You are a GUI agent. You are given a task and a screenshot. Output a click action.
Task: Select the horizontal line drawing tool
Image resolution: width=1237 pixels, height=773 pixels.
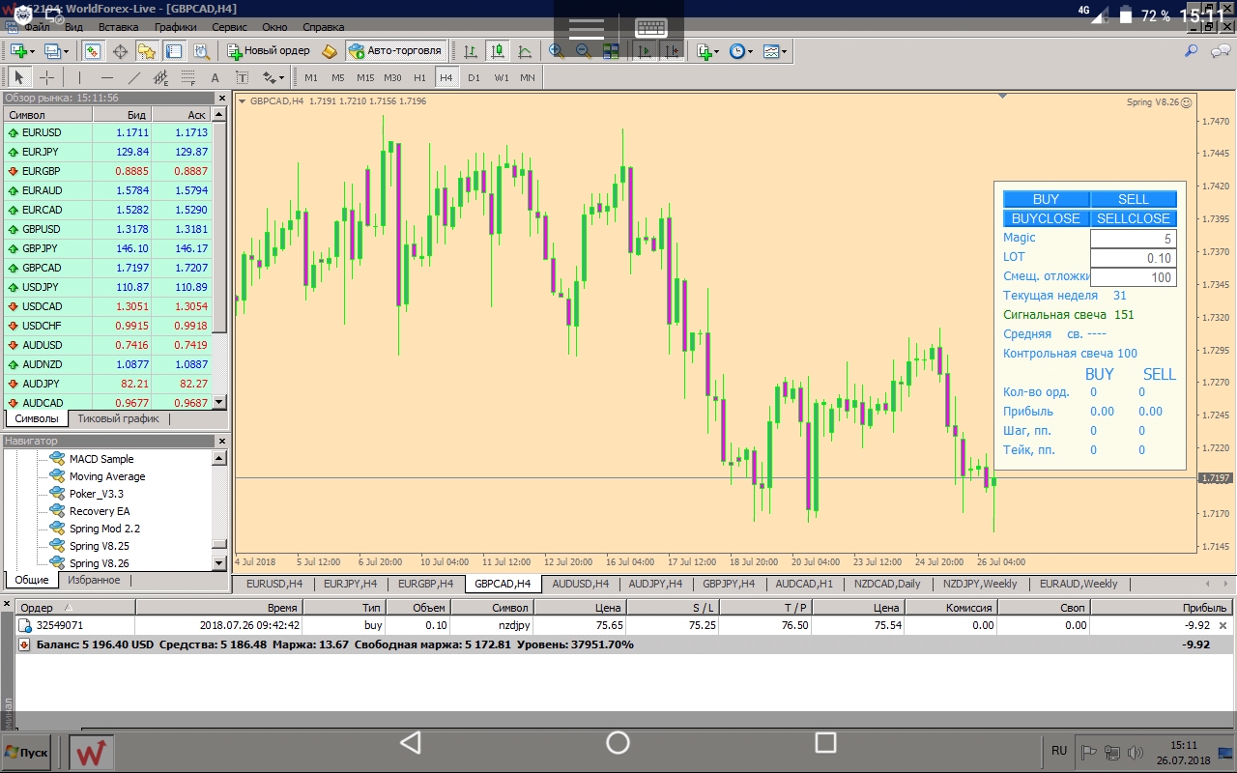[106, 77]
